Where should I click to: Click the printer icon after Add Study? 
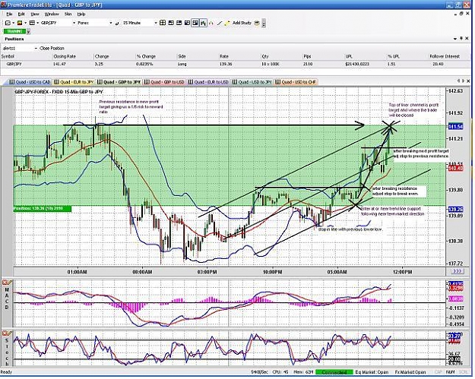(257, 23)
